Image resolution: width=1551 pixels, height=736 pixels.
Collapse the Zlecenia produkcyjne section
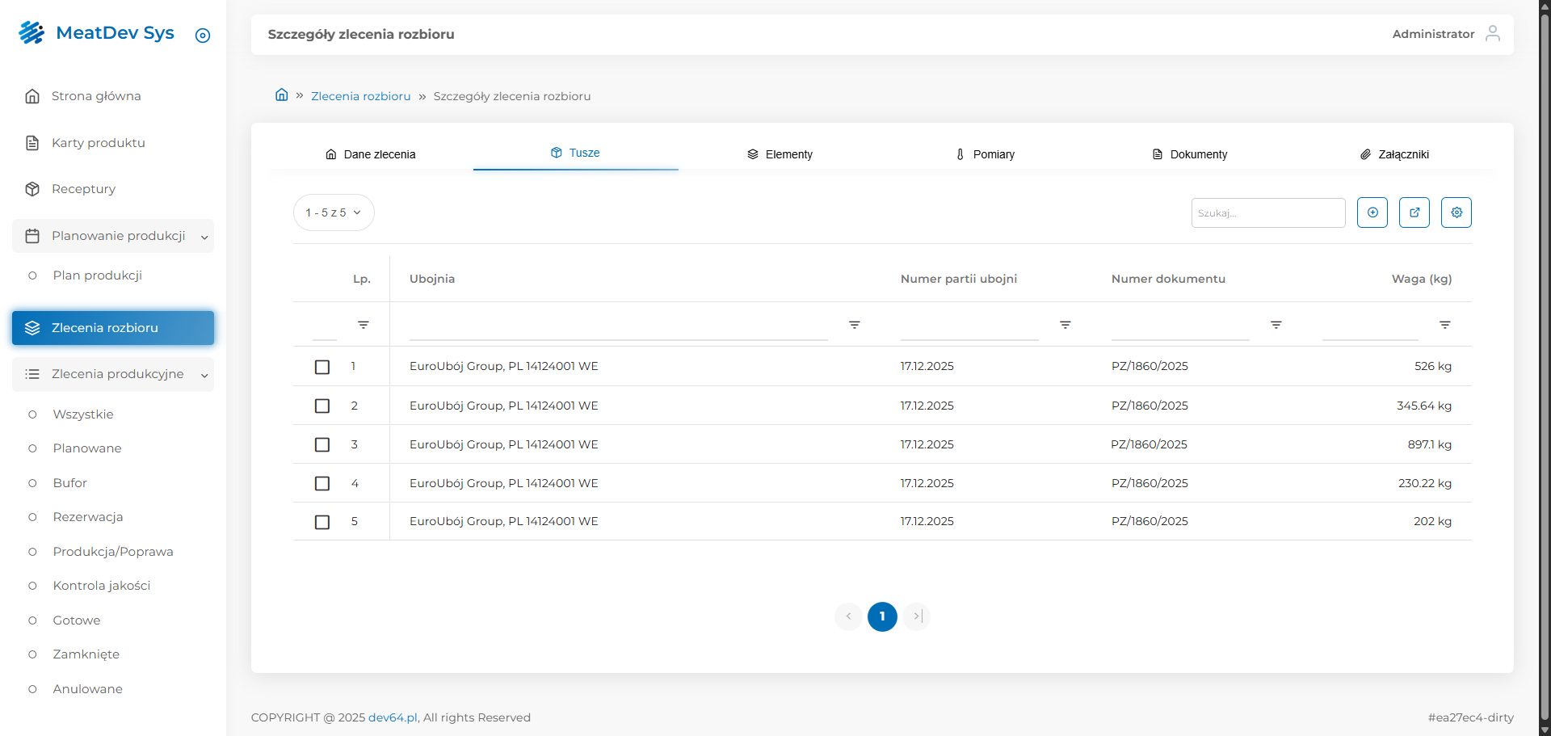point(204,375)
